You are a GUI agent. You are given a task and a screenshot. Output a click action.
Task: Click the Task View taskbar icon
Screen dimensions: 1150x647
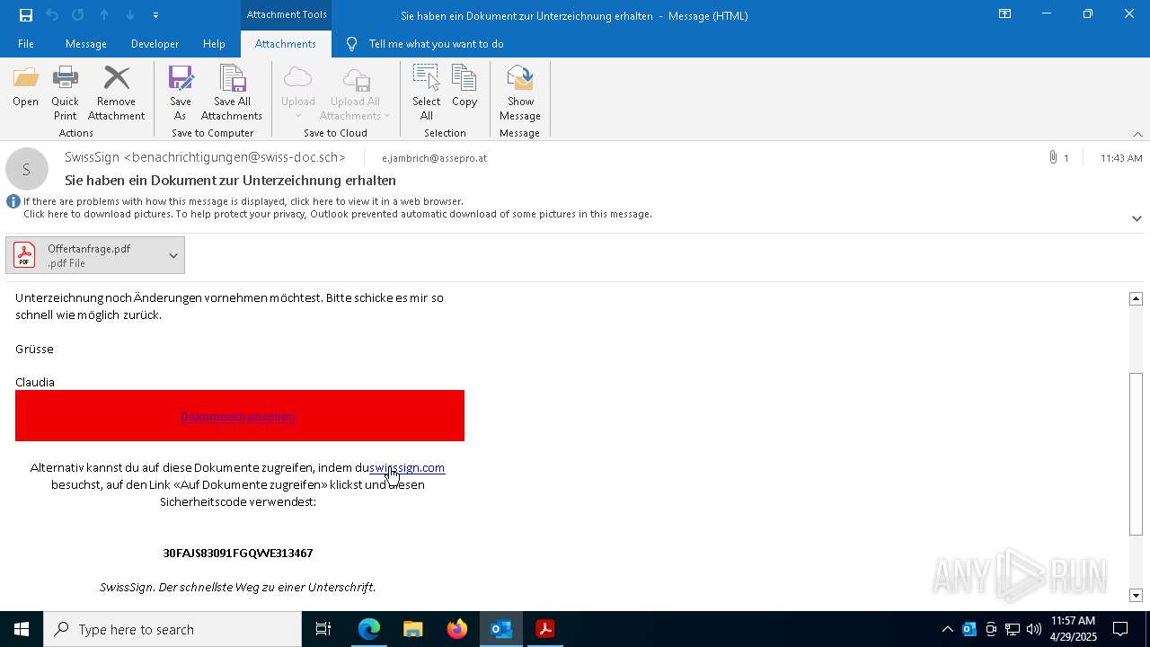click(x=323, y=629)
